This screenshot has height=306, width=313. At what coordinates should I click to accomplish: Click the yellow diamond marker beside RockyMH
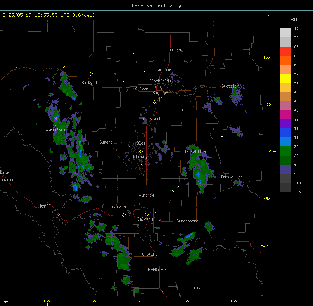pyautogui.click(x=91, y=74)
